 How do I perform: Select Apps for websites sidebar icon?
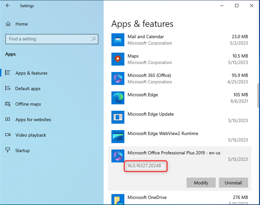click(x=8, y=119)
